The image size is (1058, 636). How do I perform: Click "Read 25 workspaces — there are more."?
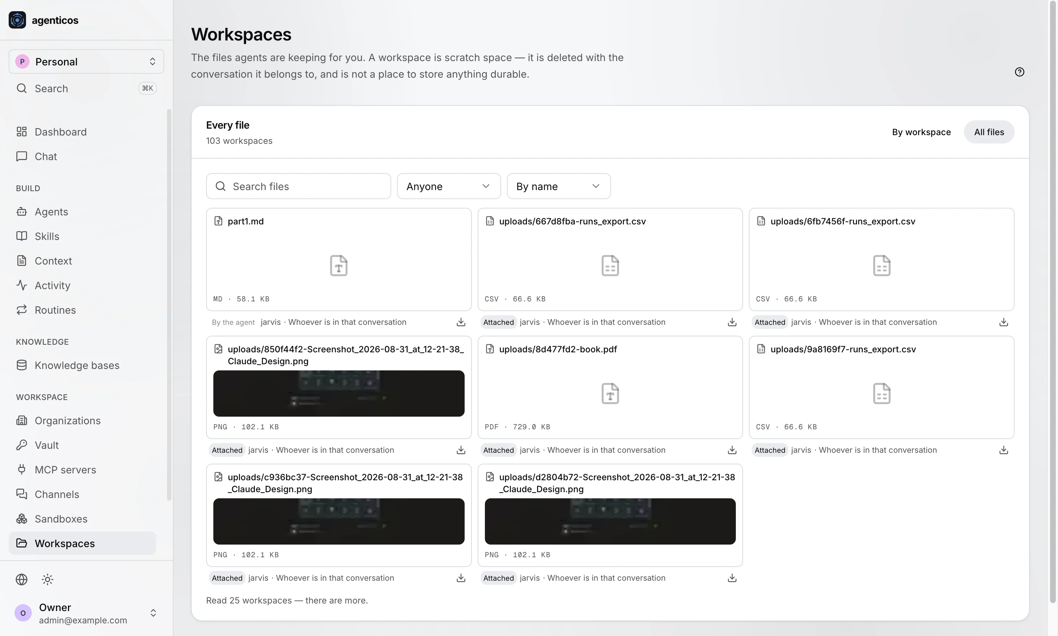[x=286, y=600]
